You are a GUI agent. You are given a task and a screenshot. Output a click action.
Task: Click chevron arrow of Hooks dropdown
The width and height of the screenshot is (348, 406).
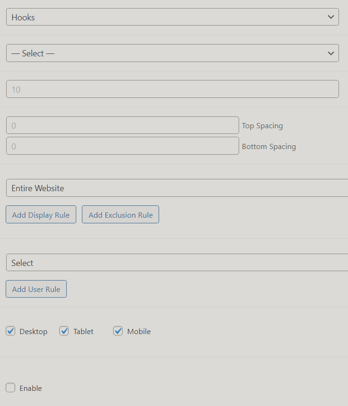[x=330, y=17]
